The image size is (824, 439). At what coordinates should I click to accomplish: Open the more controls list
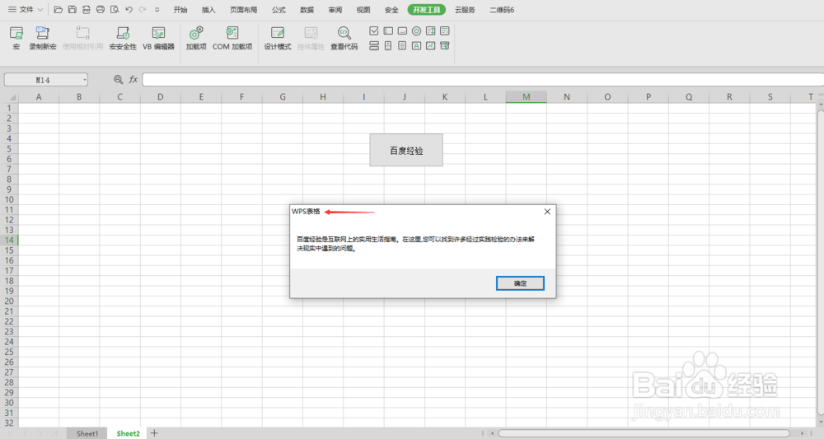[x=445, y=45]
